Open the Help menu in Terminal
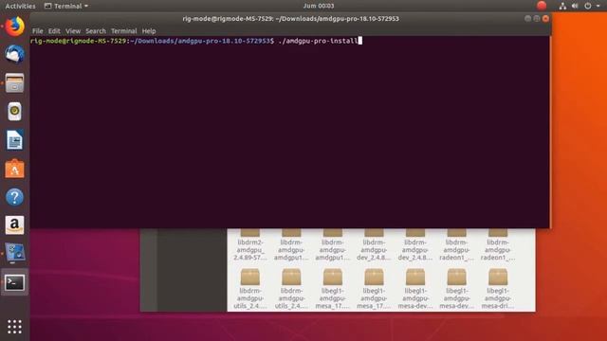Viewport: 607px width, 341px height. (x=149, y=31)
